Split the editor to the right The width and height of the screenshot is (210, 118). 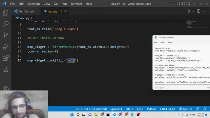tap(199, 11)
